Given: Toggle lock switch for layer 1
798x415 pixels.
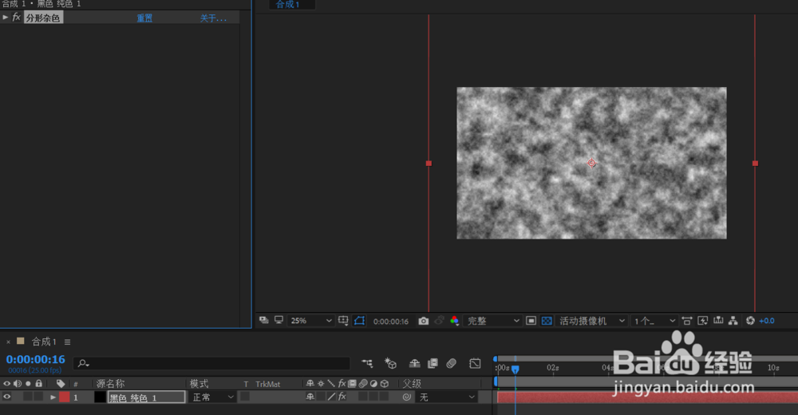Looking at the screenshot, I should coord(38,397).
